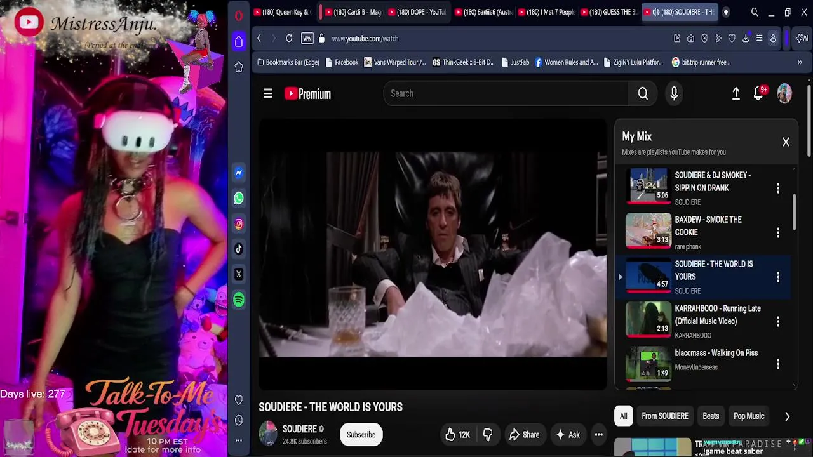The width and height of the screenshot is (813, 457).
Task: Switch to the GUESS THE BL tab
Action: pos(610,12)
